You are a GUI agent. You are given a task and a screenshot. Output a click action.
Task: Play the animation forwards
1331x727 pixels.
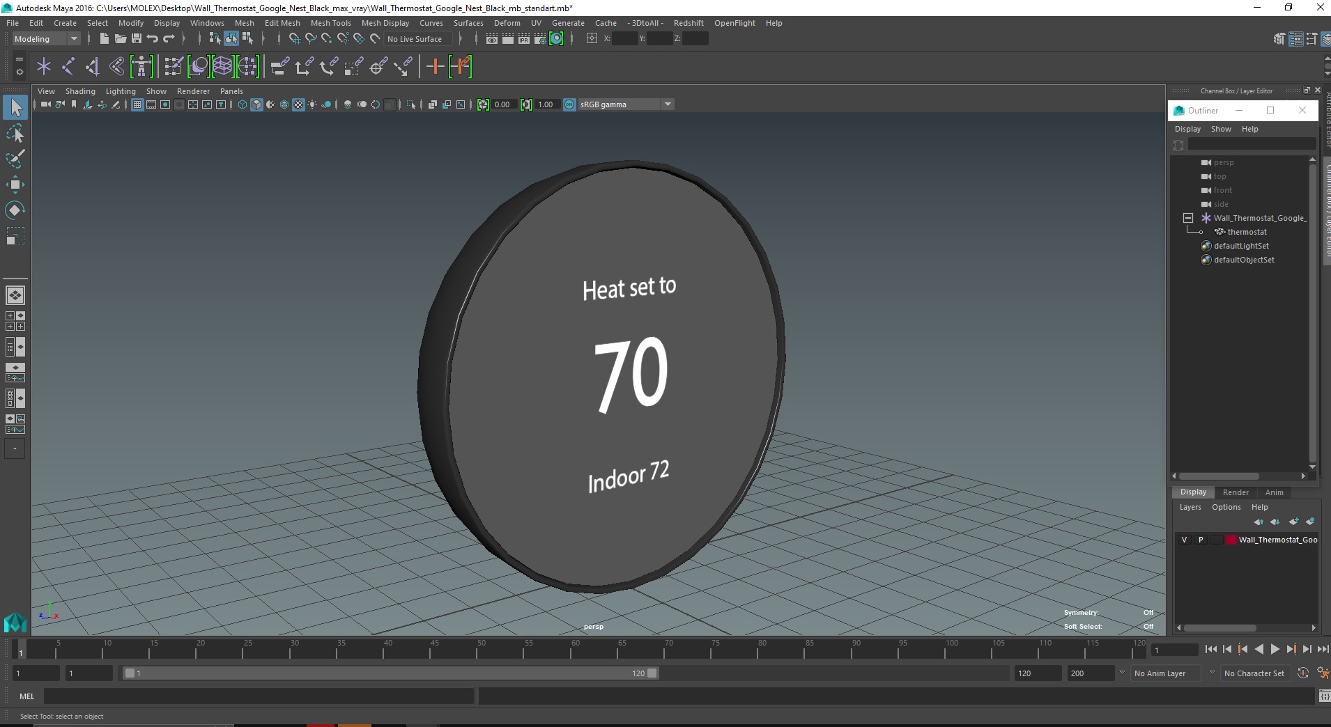pos(1275,649)
